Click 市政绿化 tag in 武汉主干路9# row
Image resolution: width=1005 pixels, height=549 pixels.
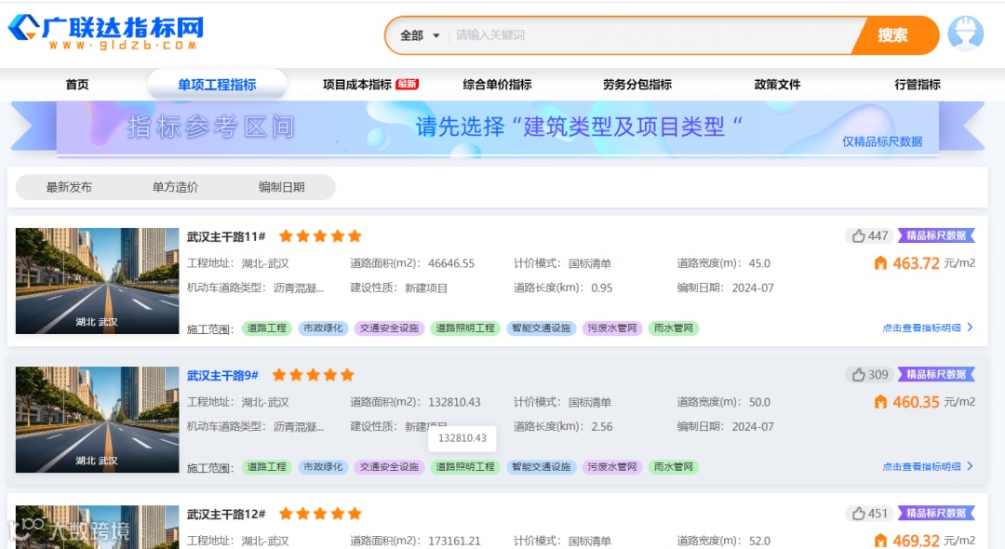[x=323, y=467]
